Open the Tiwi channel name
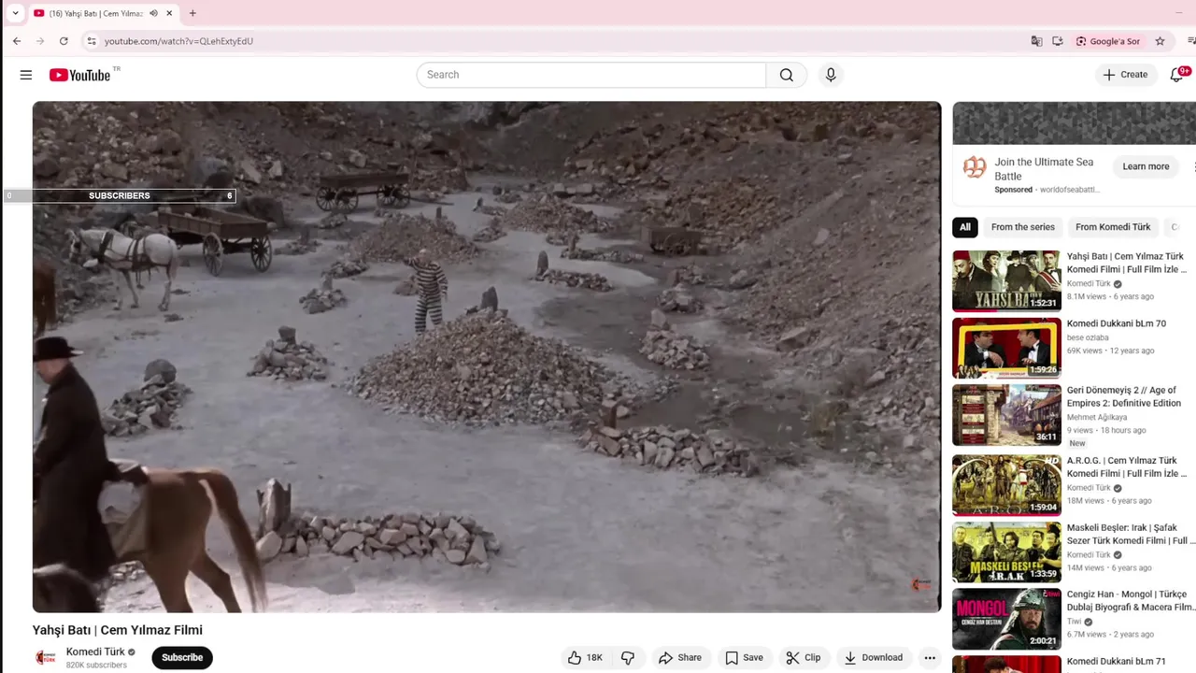The width and height of the screenshot is (1196, 673). [x=1074, y=621]
